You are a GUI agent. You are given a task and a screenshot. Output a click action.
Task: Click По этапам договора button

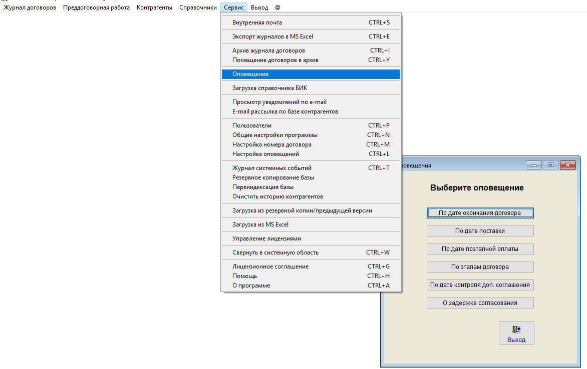pyautogui.click(x=480, y=267)
